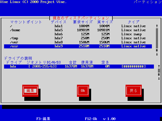Click partition list scrollbar track
Screen dimensions: 162x121
157,38
